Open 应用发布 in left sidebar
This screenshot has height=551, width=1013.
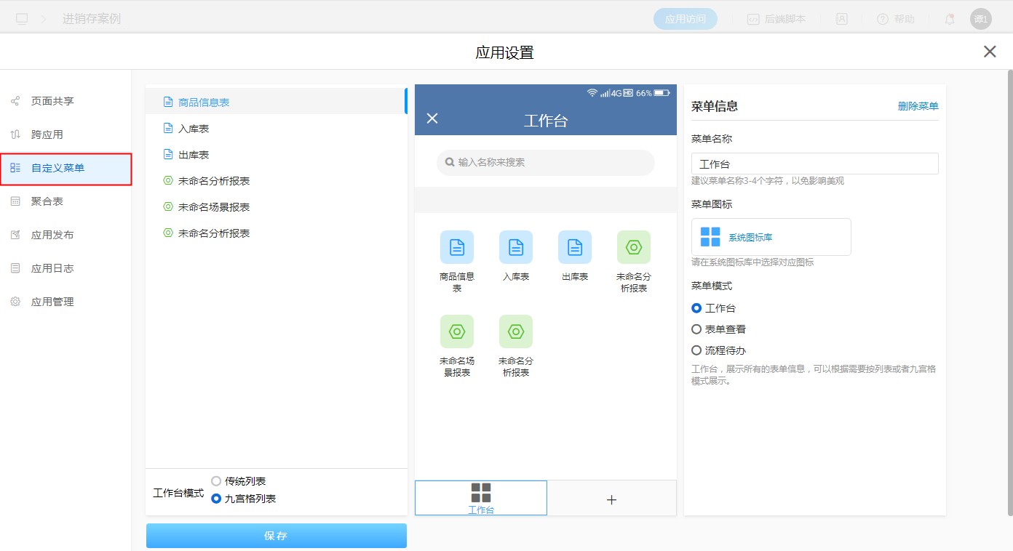pyautogui.click(x=52, y=235)
